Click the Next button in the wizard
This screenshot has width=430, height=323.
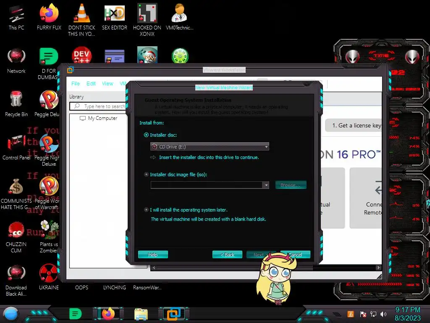(x=258, y=254)
